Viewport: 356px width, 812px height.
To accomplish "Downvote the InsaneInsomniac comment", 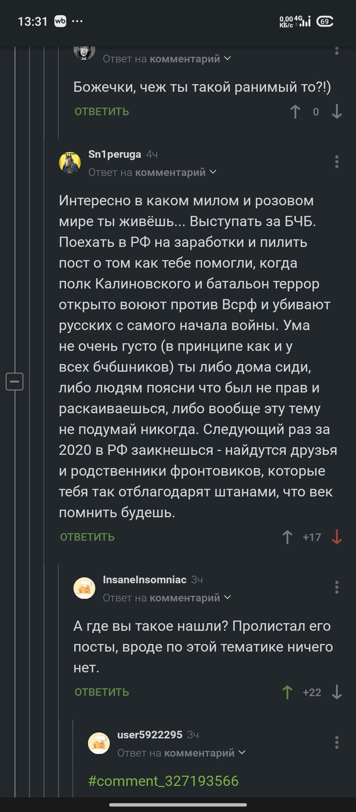I will coord(337,692).
